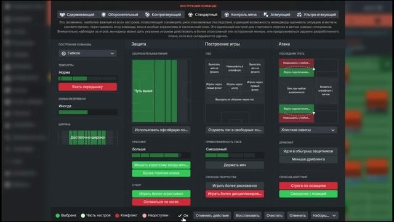Click the Ультра-атакующий mentality icon

point(299,15)
